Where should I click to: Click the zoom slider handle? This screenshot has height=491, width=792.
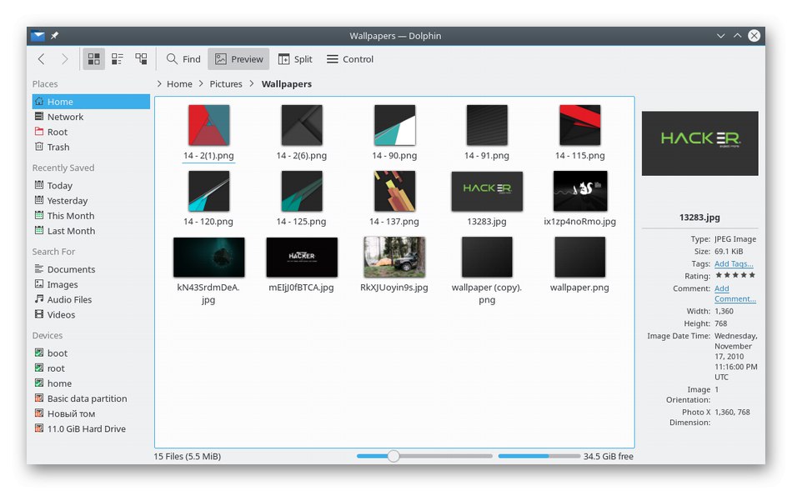pyautogui.click(x=393, y=456)
